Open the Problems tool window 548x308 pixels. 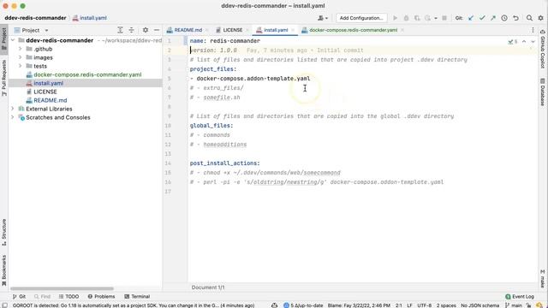[x=101, y=297]
